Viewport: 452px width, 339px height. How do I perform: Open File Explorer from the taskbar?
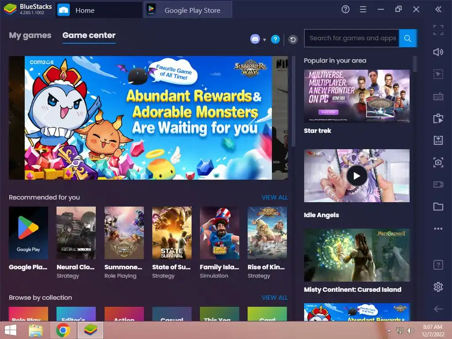36,330
